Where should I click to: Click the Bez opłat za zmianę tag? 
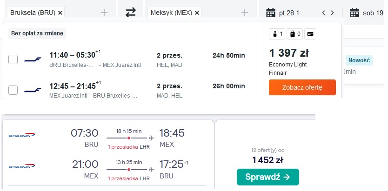[37, 33]
